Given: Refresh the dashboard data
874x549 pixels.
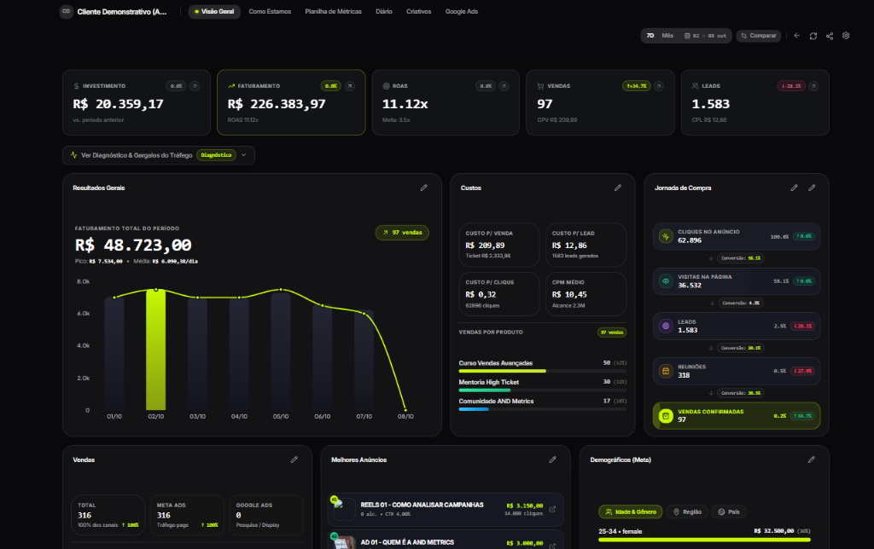Looking at the screenshot, I should point(813,36).
